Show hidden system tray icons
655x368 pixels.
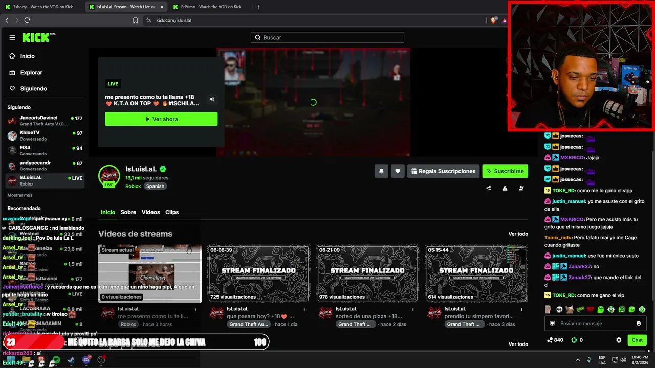[578, 360]
